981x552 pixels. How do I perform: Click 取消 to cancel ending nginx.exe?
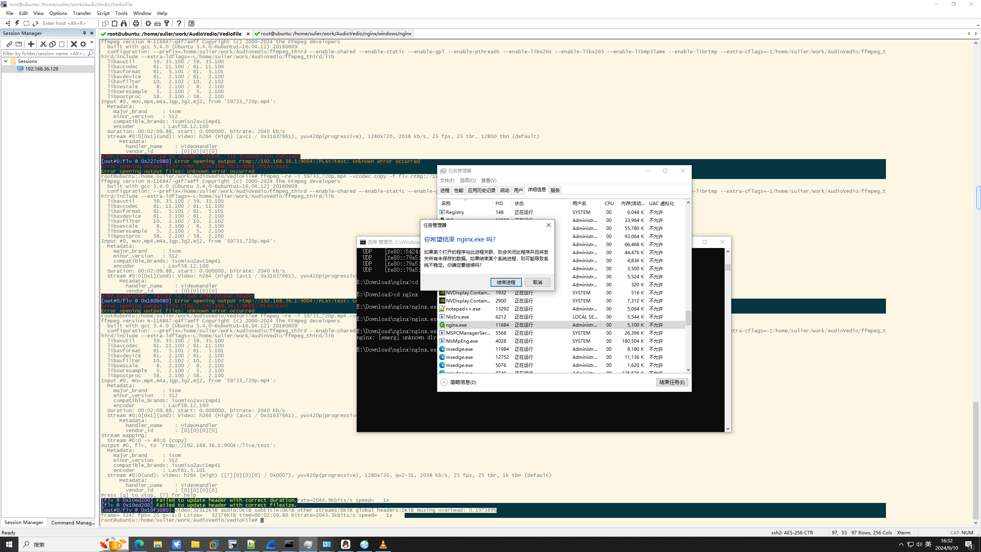[537, 282]
